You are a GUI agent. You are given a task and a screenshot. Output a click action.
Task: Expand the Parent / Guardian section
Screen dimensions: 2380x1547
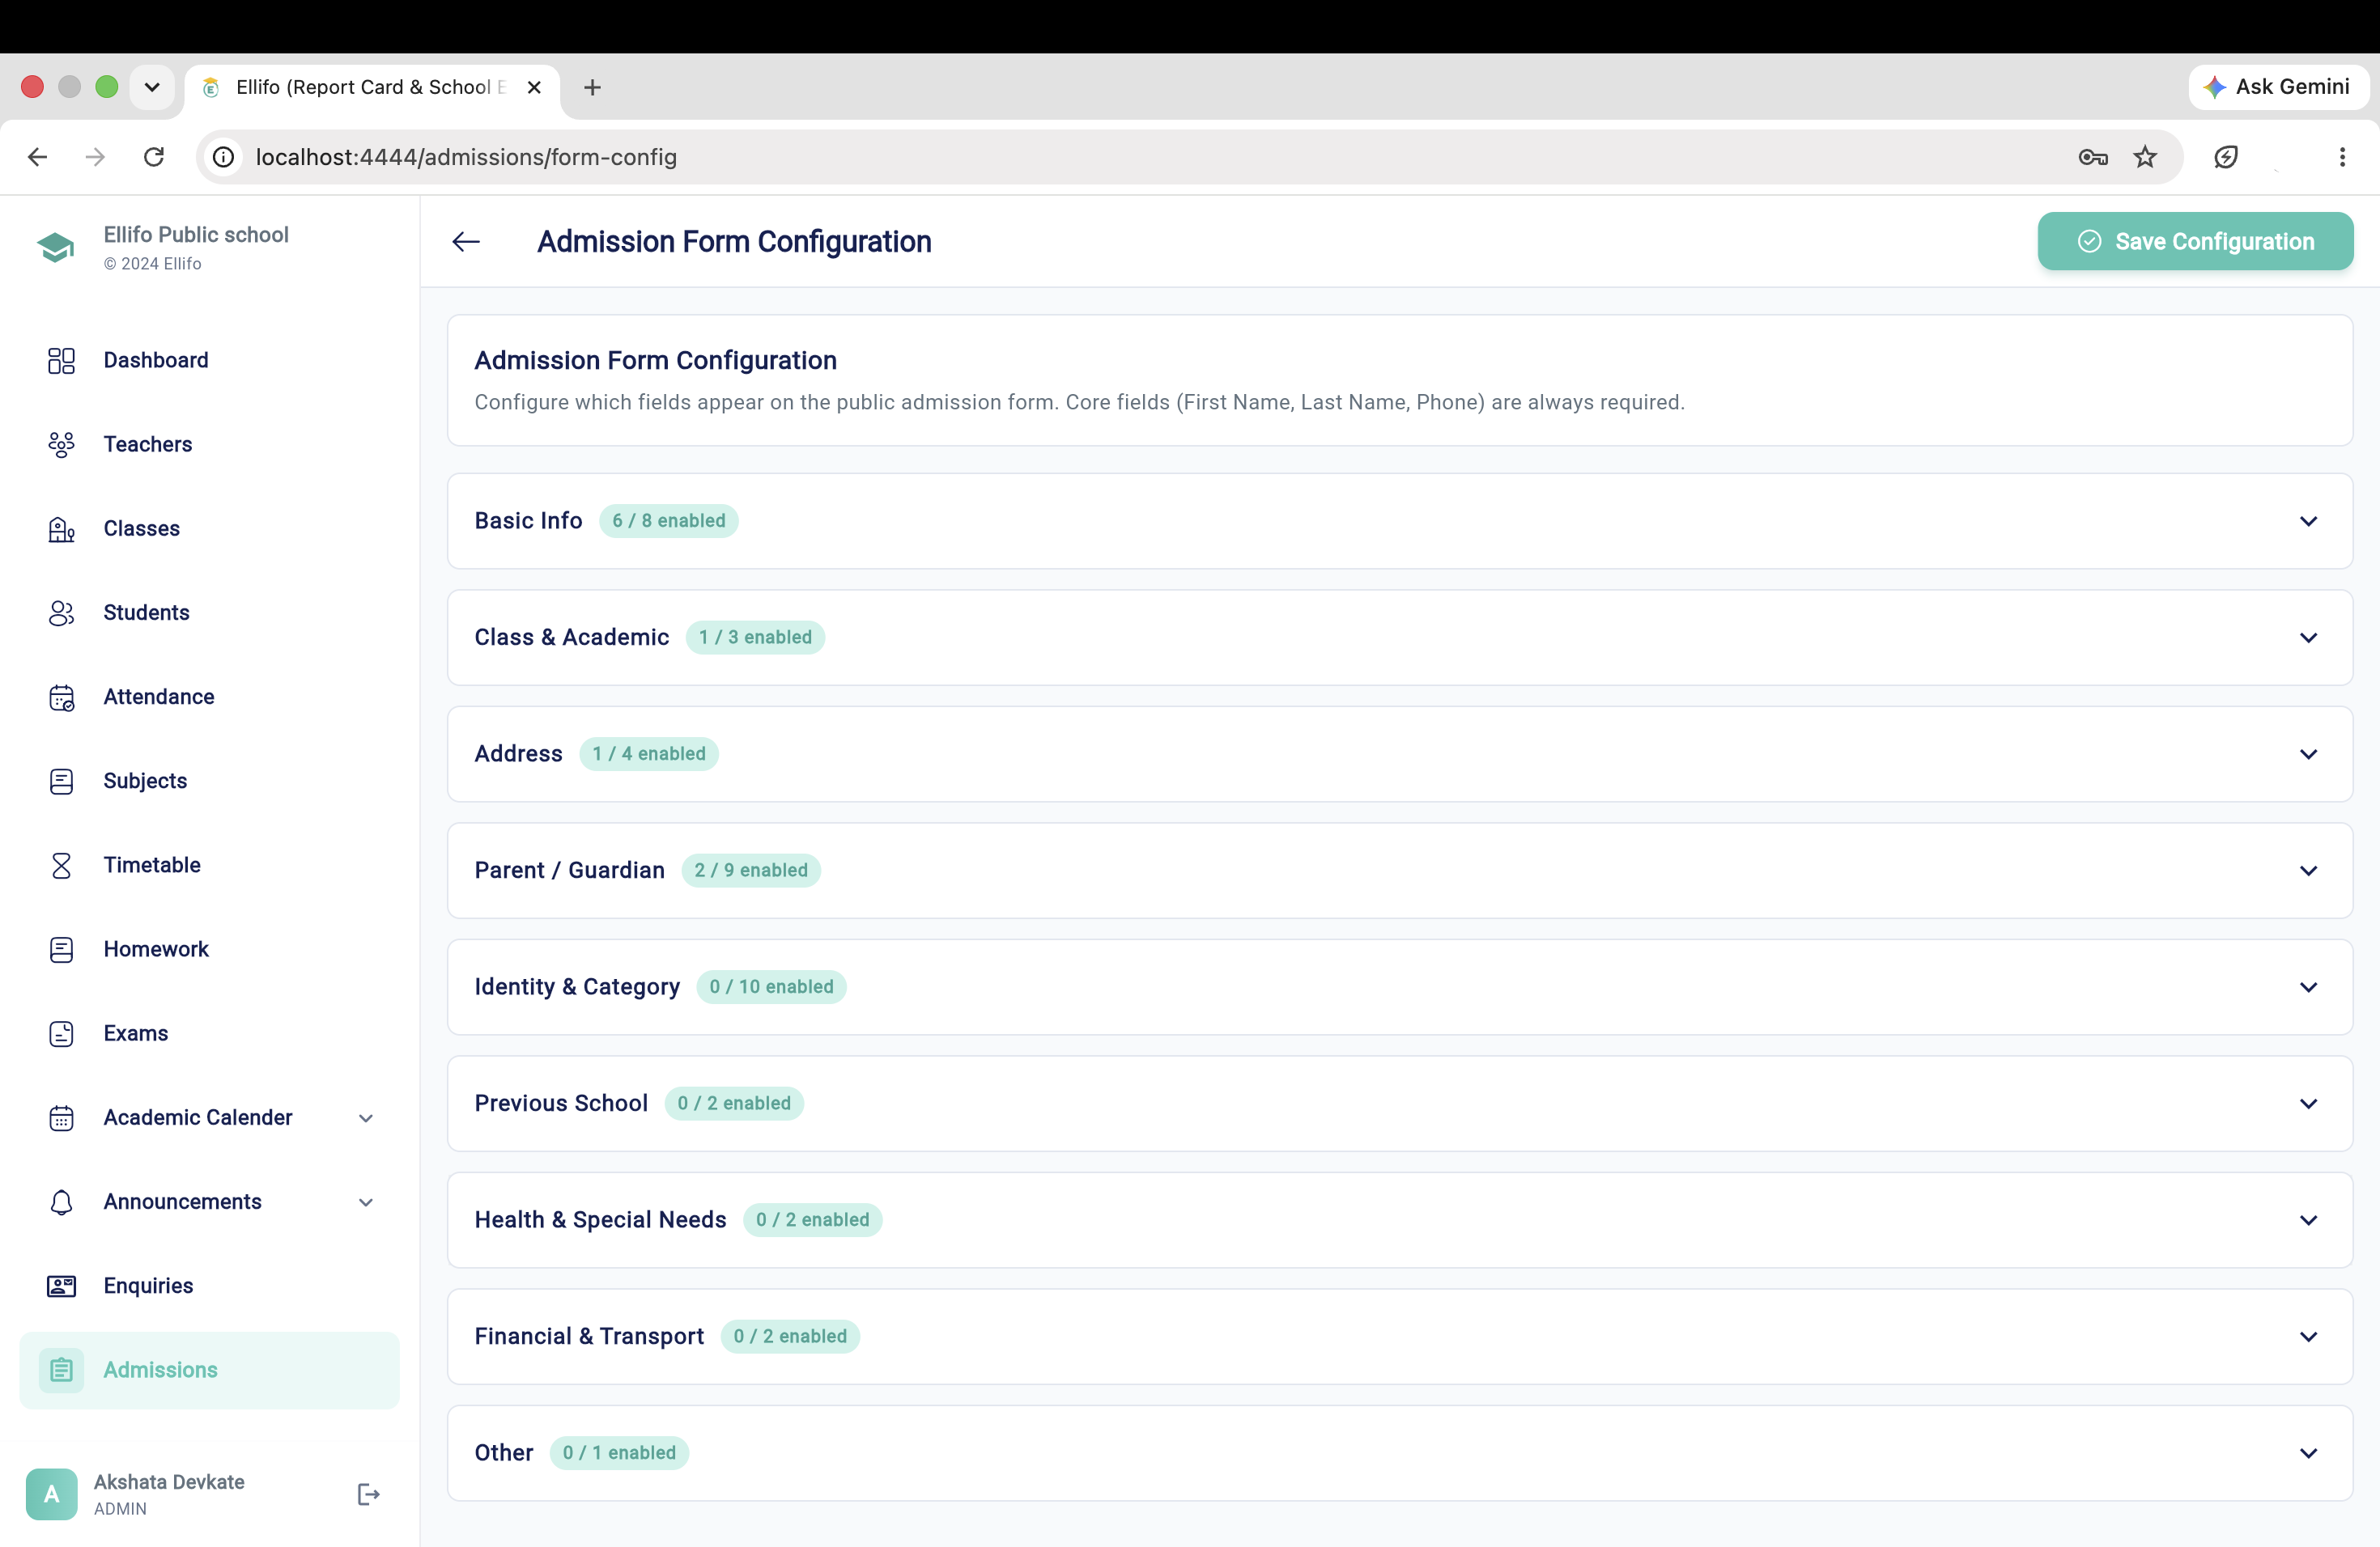1399,871
